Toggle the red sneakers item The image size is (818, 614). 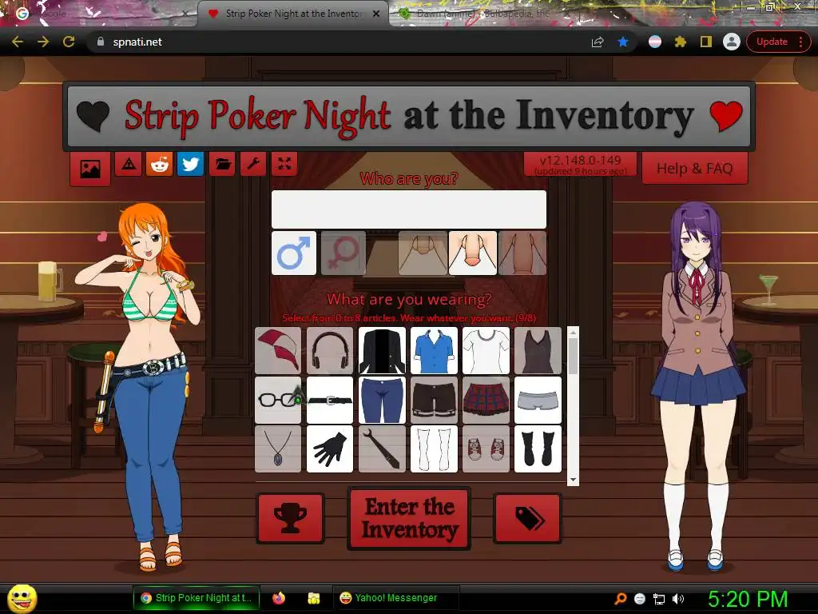[486, 449]
